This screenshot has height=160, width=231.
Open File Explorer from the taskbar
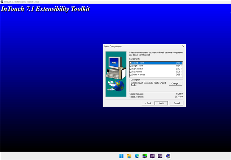129,156
